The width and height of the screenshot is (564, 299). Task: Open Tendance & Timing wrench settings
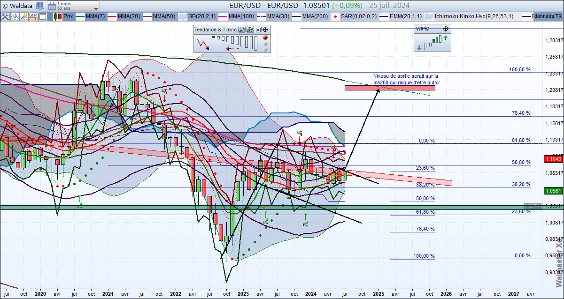(242, 30)
